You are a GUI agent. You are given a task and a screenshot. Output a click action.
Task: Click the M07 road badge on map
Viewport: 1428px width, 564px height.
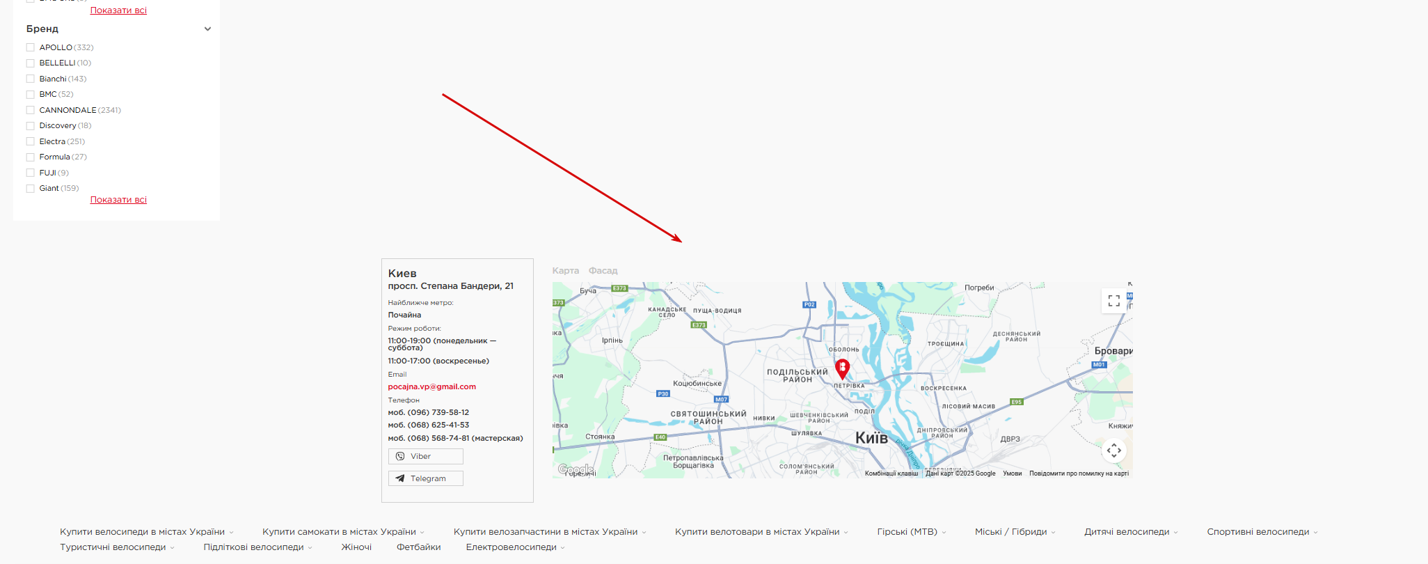click(722, 400)
